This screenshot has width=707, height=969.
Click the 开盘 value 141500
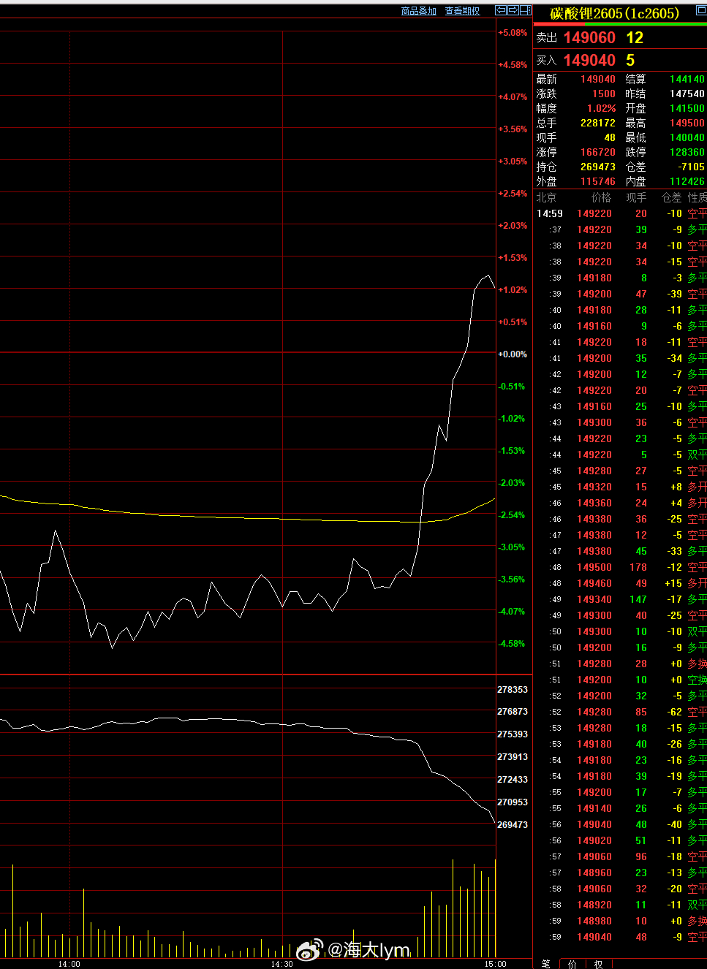coord(687,108)
